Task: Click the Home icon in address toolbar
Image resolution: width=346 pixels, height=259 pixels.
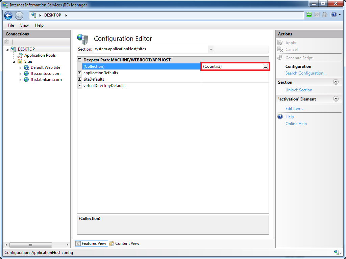Action: point(325,15)
